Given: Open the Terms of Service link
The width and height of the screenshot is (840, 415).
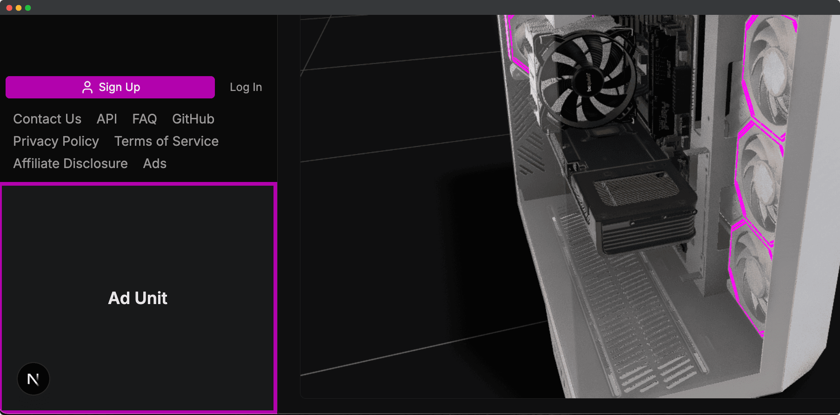Looking at the screenshot, I should (166, 141).
